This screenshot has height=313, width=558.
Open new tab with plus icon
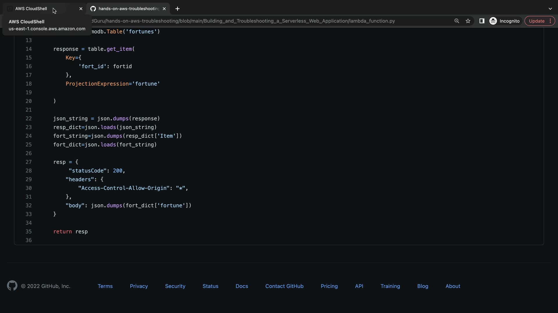[177, 9]
